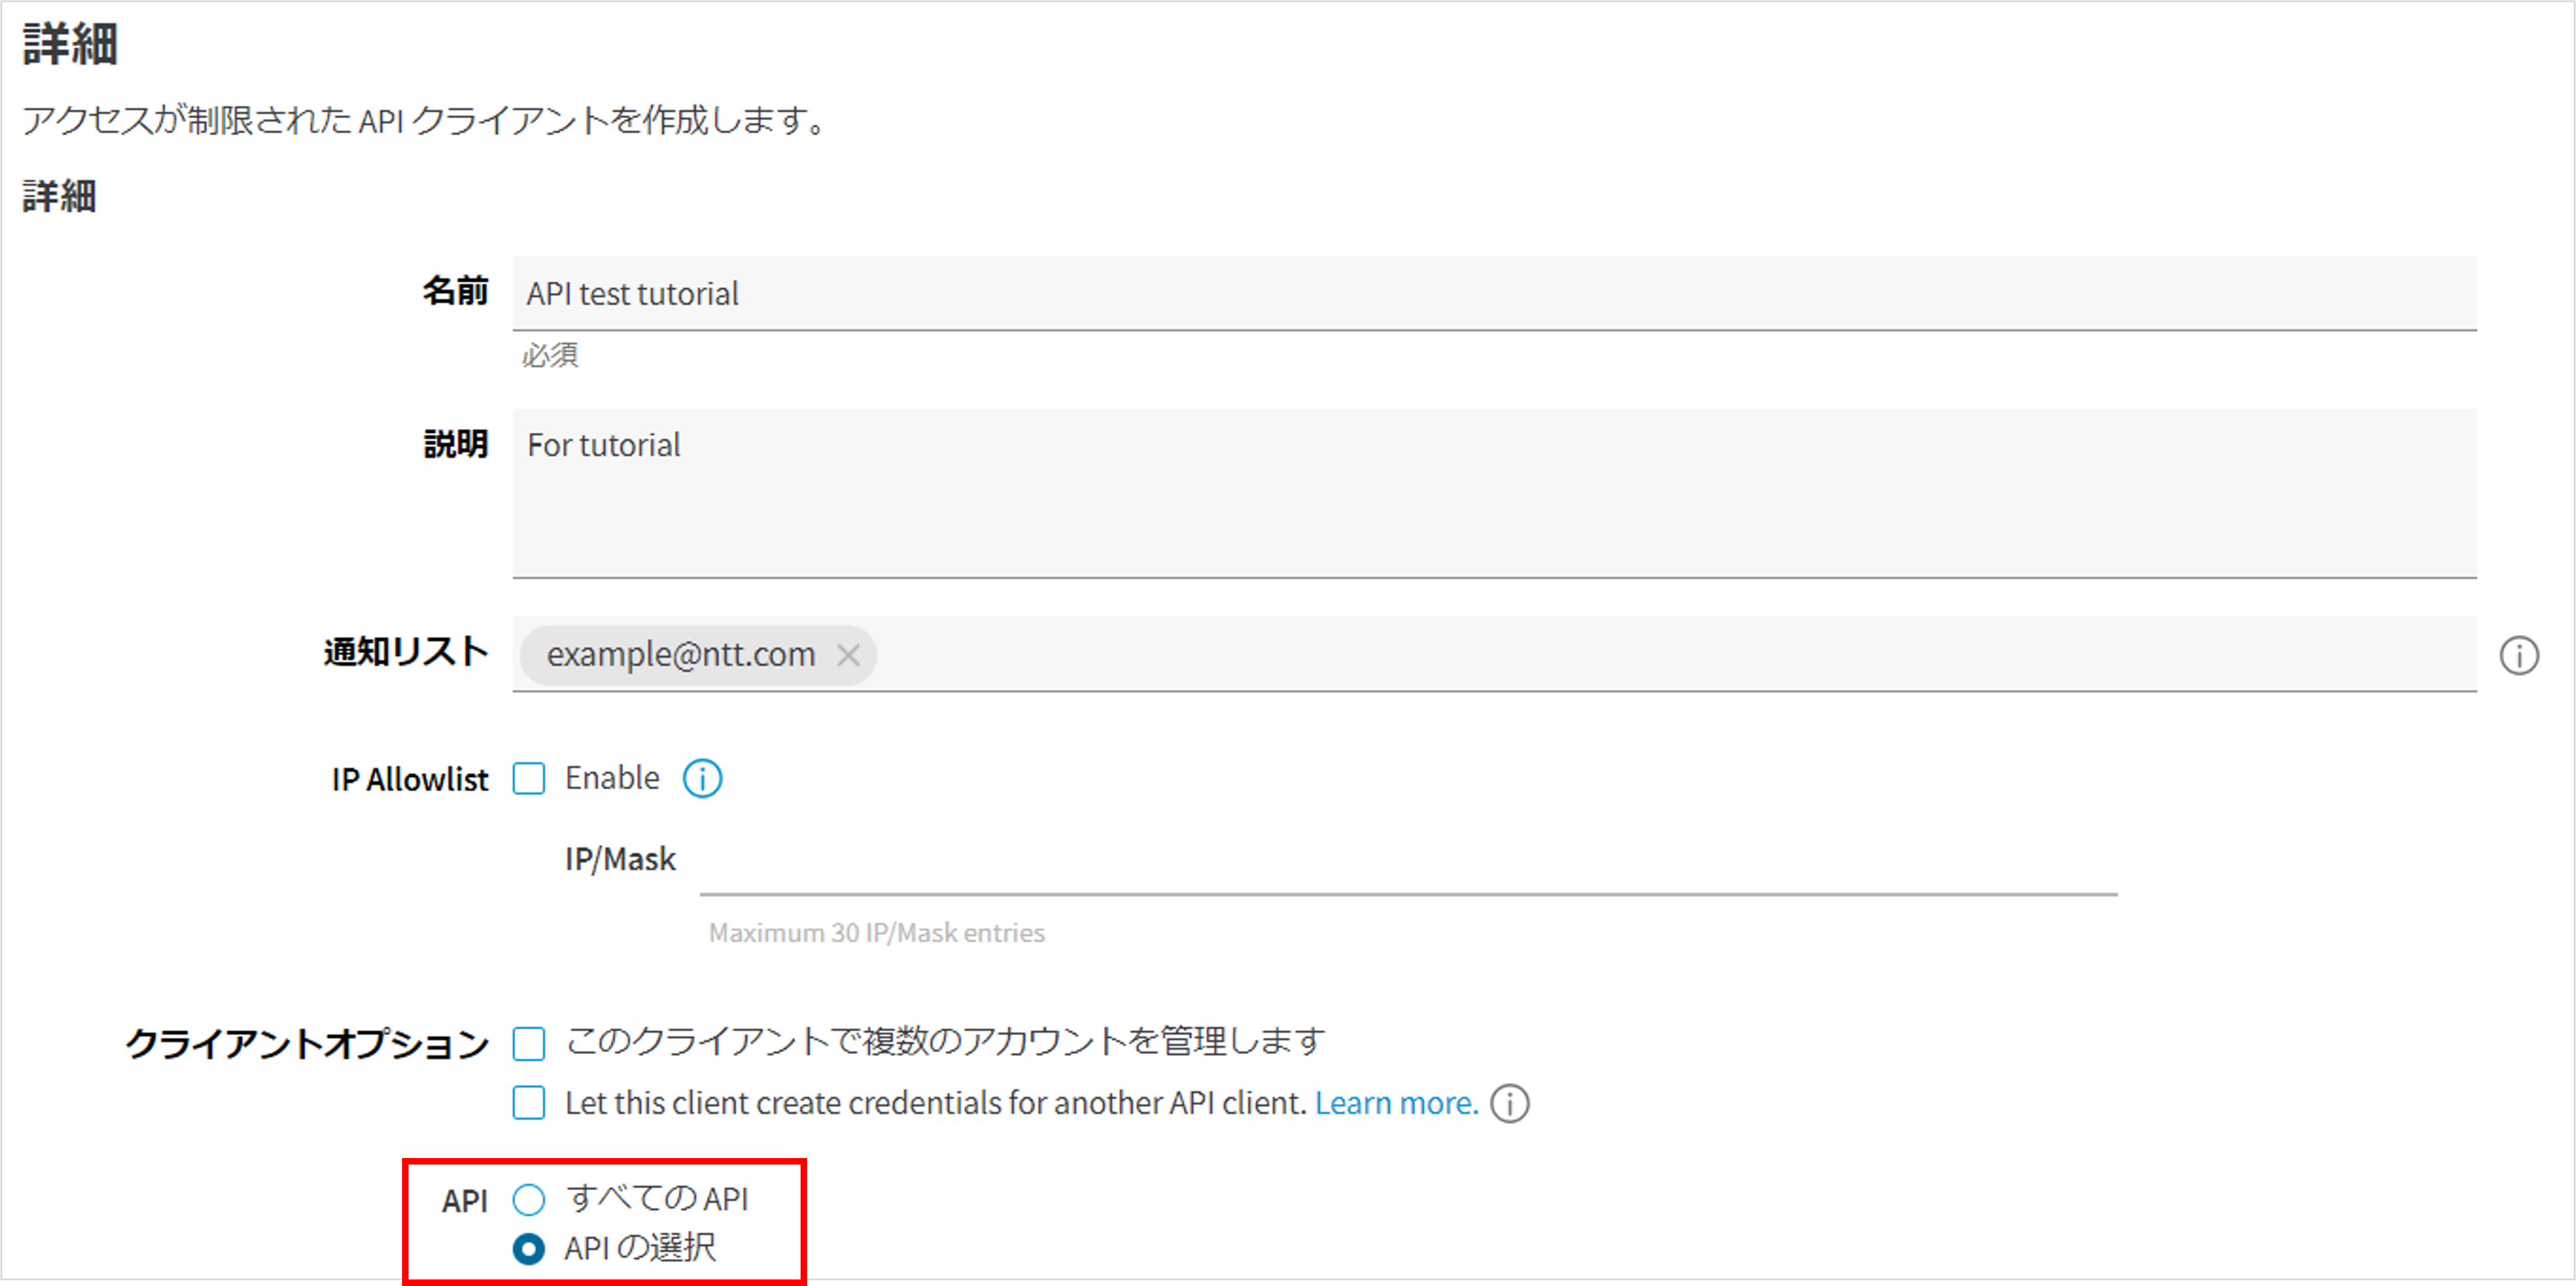Viewport: 2576px width, 1286px height.
Task: Remove the example@ntt.com email chip
Action: click(x=848, y=655)
